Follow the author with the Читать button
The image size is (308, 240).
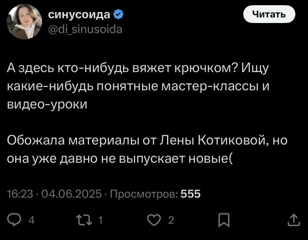269,14
